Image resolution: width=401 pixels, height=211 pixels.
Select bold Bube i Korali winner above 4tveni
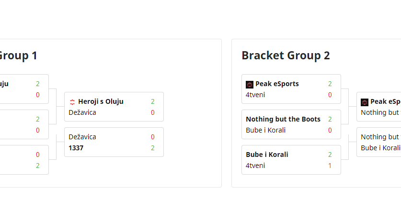[x=267, y=155]
